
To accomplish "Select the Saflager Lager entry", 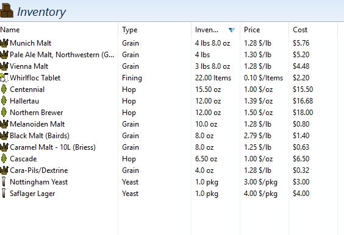I will pyautogui.click(x=32, y=194).
